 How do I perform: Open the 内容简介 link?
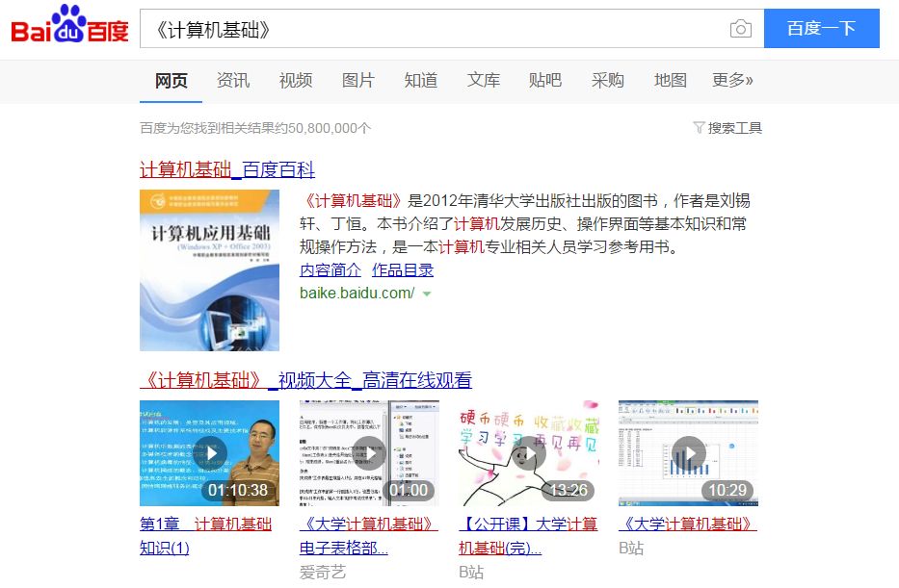pyautogui.click(x=331, y=269)
